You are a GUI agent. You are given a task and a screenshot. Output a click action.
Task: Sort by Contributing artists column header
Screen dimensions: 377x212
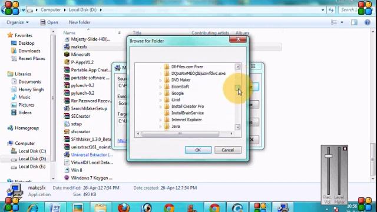point(210,33)
